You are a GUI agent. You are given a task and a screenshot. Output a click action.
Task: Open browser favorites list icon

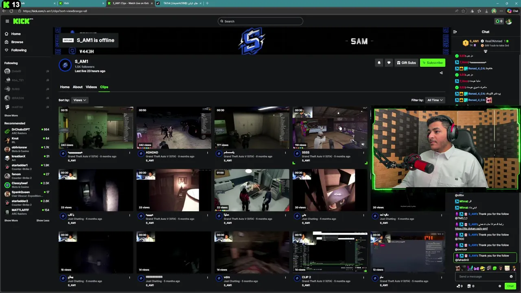479,11
